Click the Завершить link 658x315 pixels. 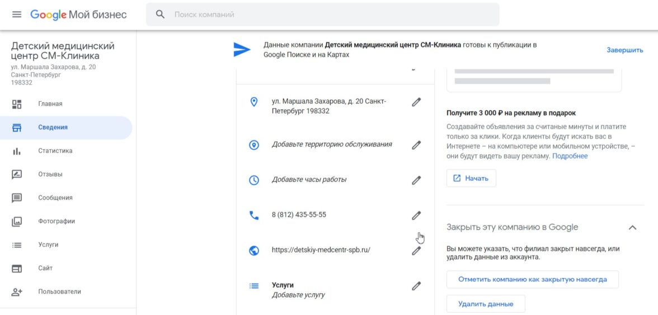pyautogui.click(x=624, y=50)
